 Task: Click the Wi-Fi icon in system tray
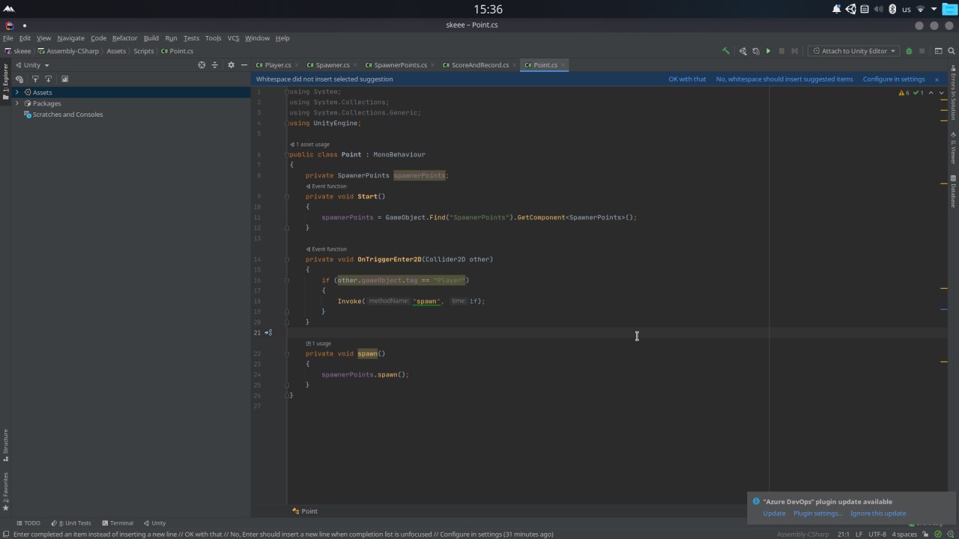(921, 9)
